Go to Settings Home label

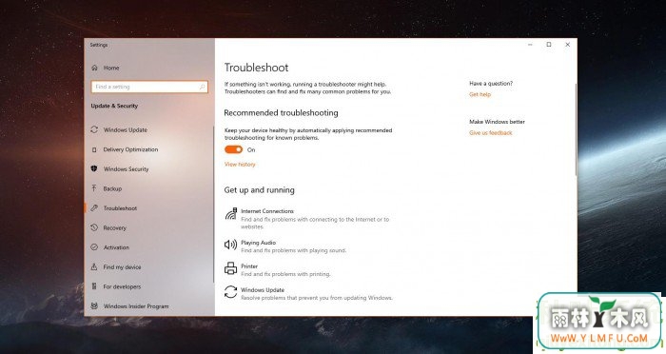(x=111, y=68)
